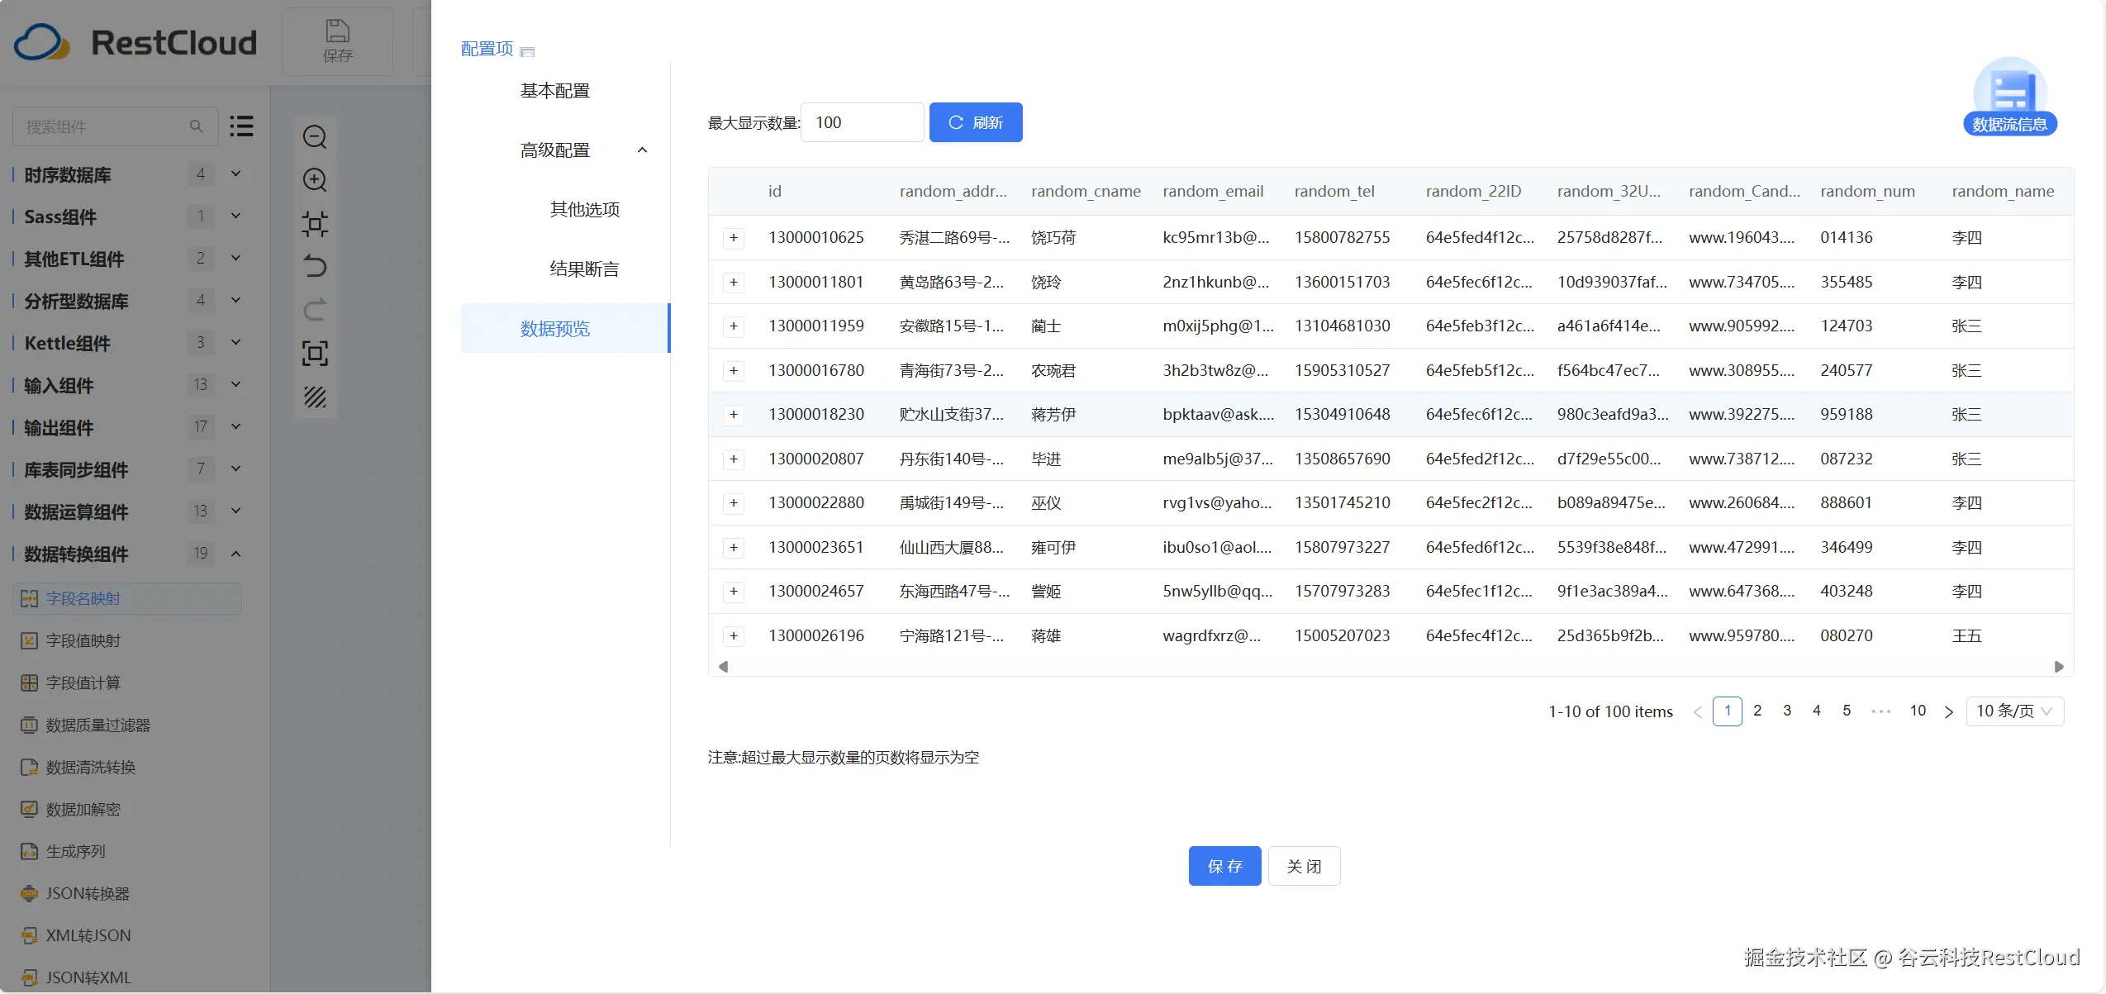The image size is (2106, 994).
Task: Click the JSON转XML component icon
Action: [x=30, y=978]
